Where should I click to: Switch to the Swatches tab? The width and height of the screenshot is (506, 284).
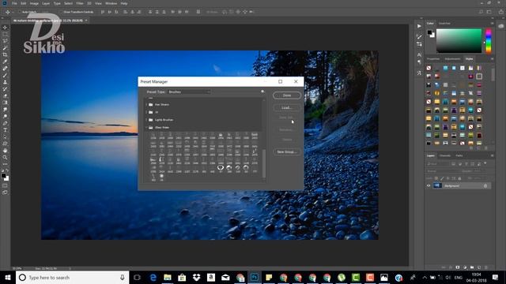pyautogui.click(x=444, y=24)
